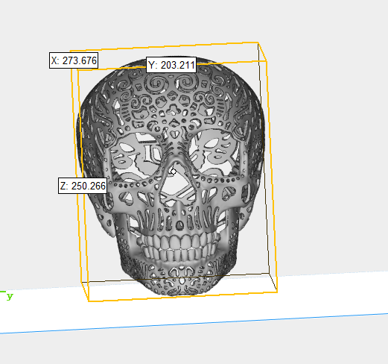Screen dimensions: 388x364
Task: Click the X: 273.676 dimension label
Action: [x=74, y=60]
